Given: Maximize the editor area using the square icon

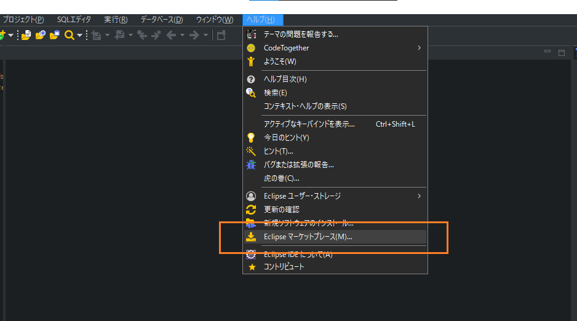Looking at the screenshot, I should click(562, 53).
